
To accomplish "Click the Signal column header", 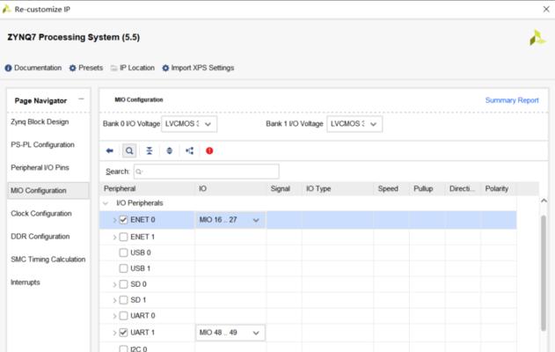I will pos(284,188).
